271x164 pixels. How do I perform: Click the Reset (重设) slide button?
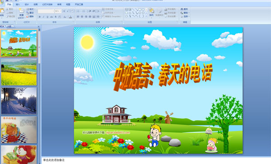30,13
